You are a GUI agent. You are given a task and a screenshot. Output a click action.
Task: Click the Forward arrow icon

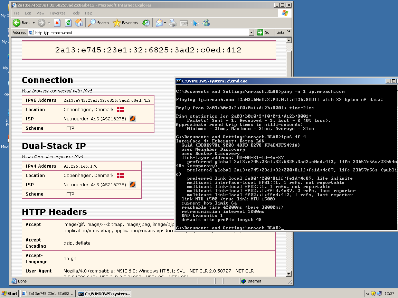point(41,23)
